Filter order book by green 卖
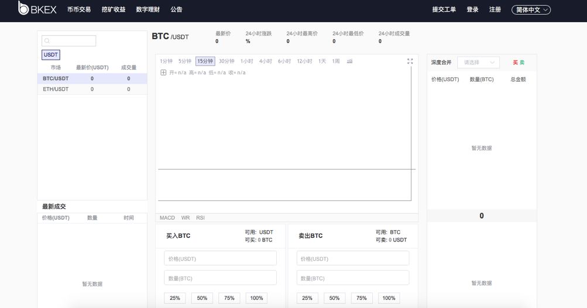 [x=522, y=63]
